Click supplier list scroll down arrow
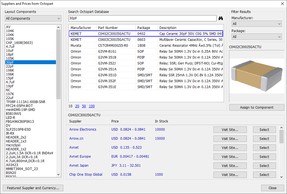Screen dimensions: 287x194 282,177
